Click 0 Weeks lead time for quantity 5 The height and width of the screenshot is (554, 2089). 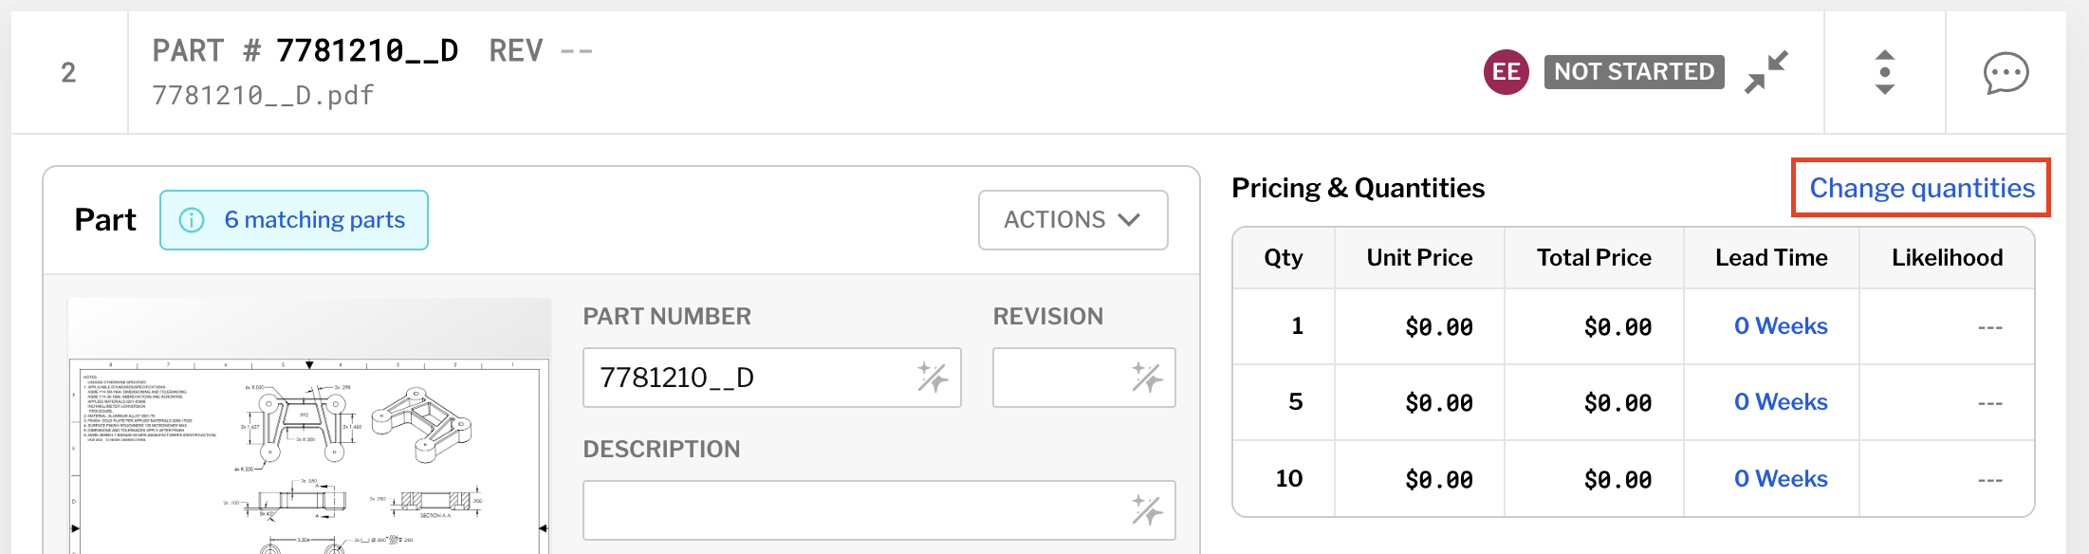click(x=1780, y=401)
